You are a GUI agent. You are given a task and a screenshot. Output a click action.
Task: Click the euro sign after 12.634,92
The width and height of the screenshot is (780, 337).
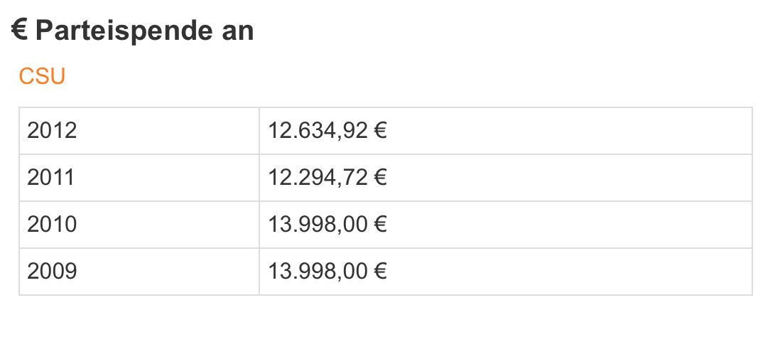coord(380,131)
